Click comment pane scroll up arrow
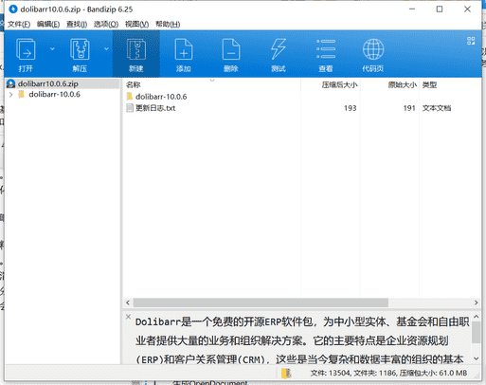This screenshot has width=486, height=385. point(477,317)
